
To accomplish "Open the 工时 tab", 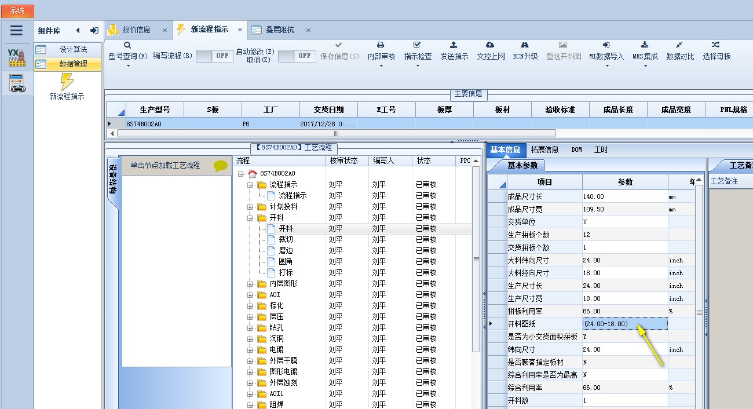I will click(601, 149).
